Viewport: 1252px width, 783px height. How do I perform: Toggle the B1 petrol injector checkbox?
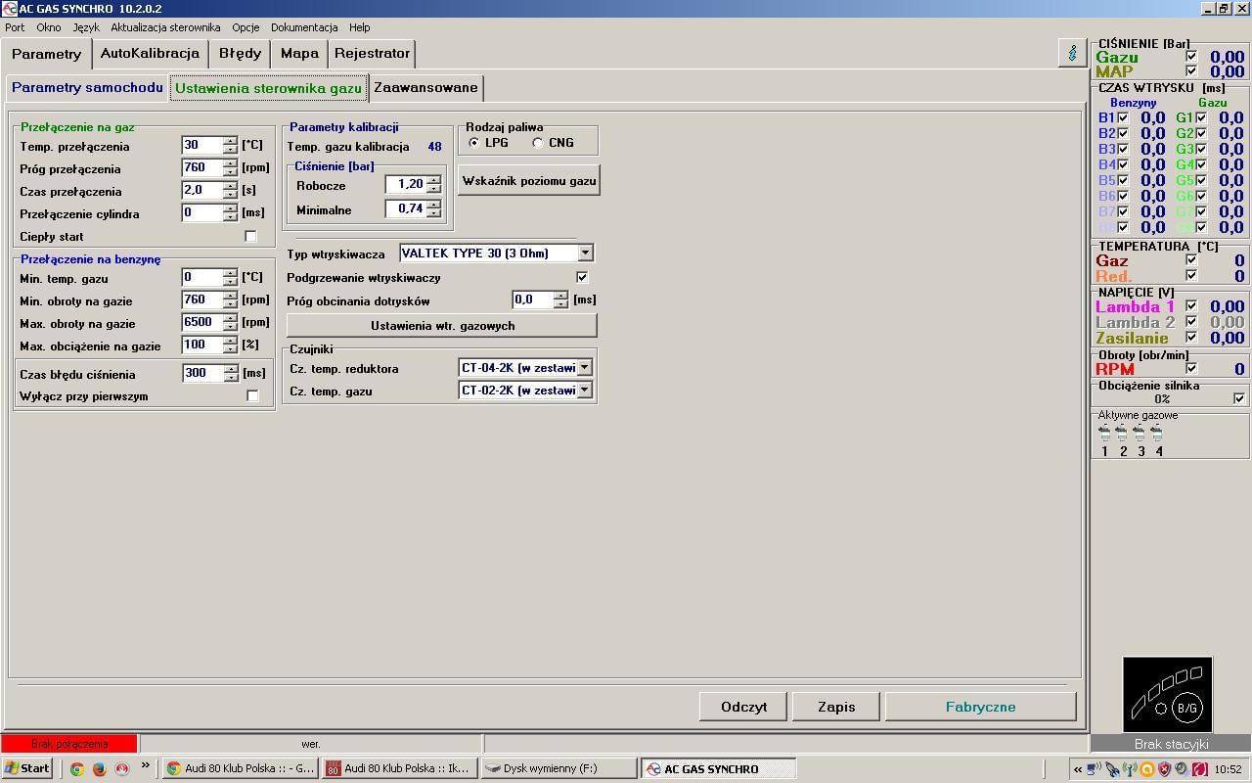(x=1123, y=117)
